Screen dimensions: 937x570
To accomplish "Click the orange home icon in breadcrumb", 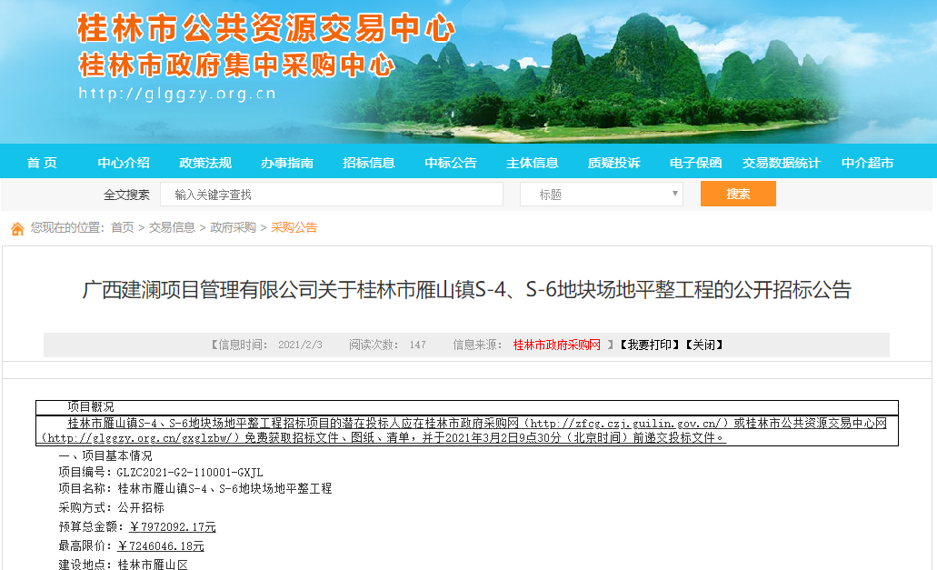I will (x=17, y=229).
